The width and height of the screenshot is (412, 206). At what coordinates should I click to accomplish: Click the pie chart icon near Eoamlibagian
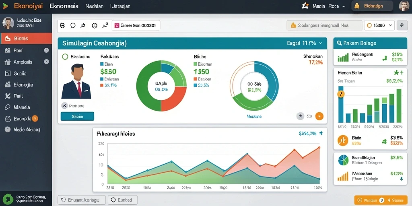(x=343, y=160)
